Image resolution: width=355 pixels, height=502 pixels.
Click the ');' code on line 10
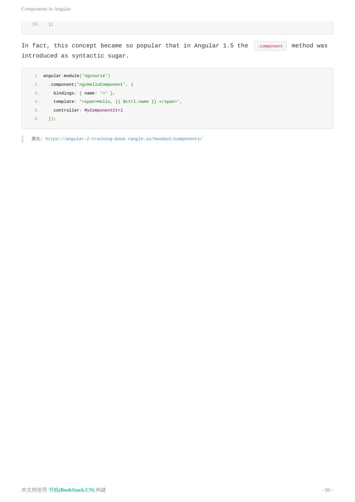51,24
